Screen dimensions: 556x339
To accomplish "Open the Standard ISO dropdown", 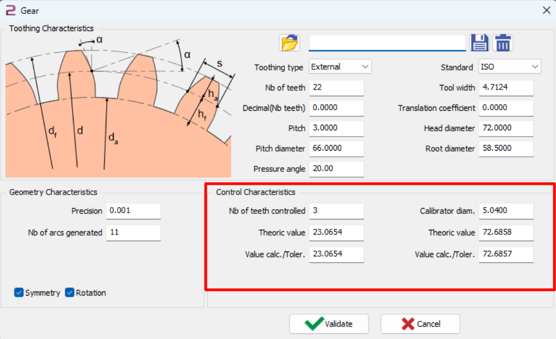I will click(509, 67).
